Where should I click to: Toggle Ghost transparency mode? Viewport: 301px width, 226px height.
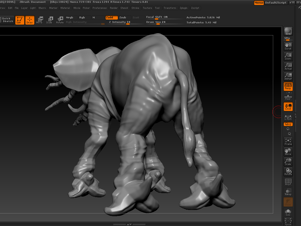coord(288,202)
